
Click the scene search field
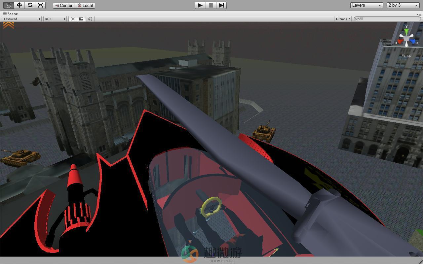pyautogui.click(x=387, y=19)
